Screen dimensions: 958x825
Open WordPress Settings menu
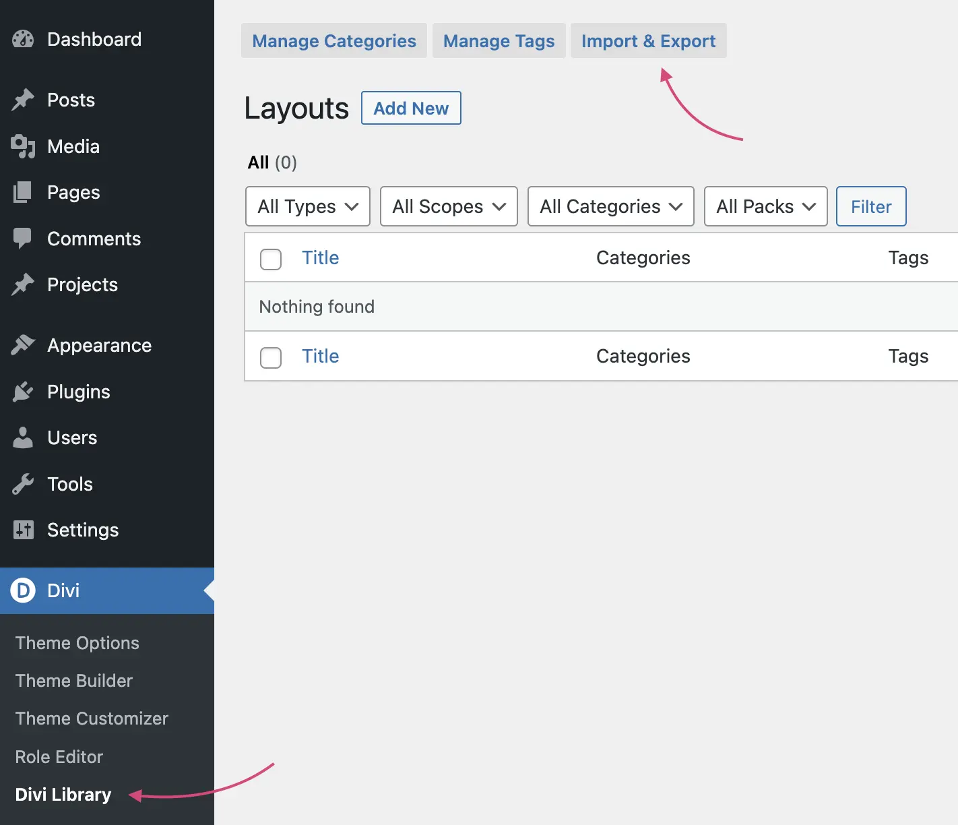coord(83,530)
